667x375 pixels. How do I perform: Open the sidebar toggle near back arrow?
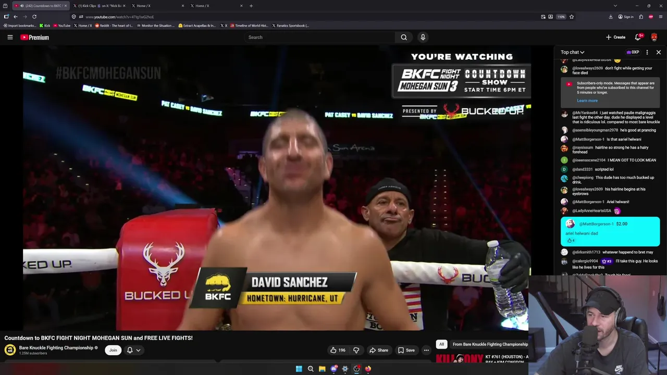pyautogui.click(x=6, y=17)
